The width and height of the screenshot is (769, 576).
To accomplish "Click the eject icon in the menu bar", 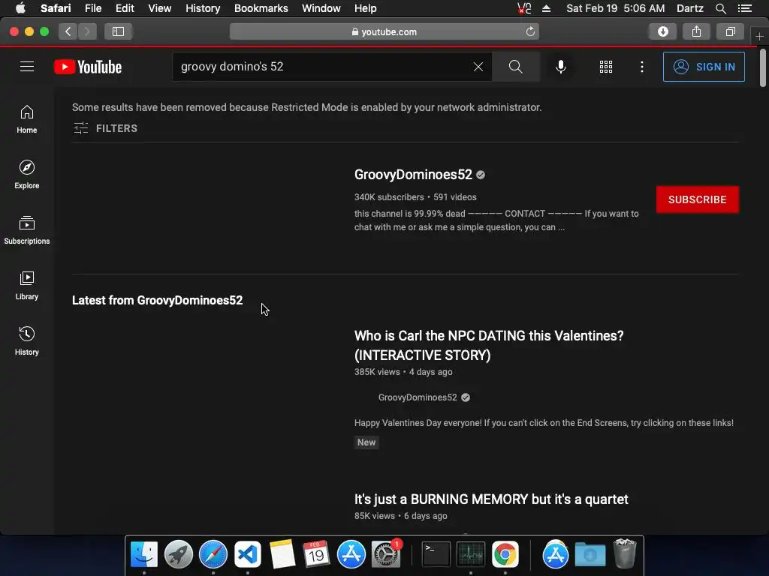I will pos(547,8).
